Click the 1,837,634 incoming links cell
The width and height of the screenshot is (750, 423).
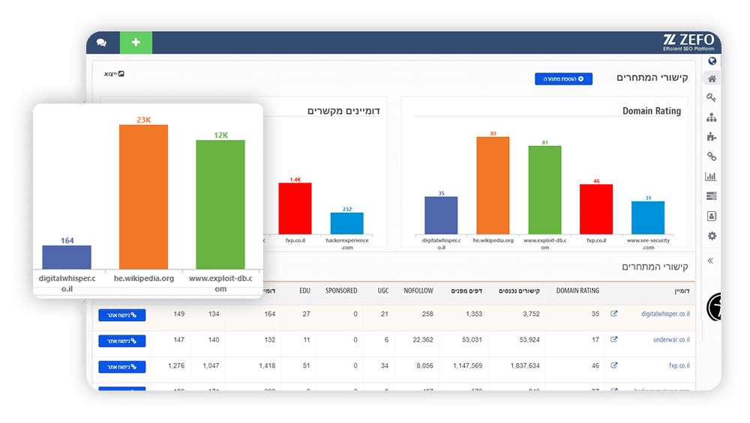click(525, 365)
